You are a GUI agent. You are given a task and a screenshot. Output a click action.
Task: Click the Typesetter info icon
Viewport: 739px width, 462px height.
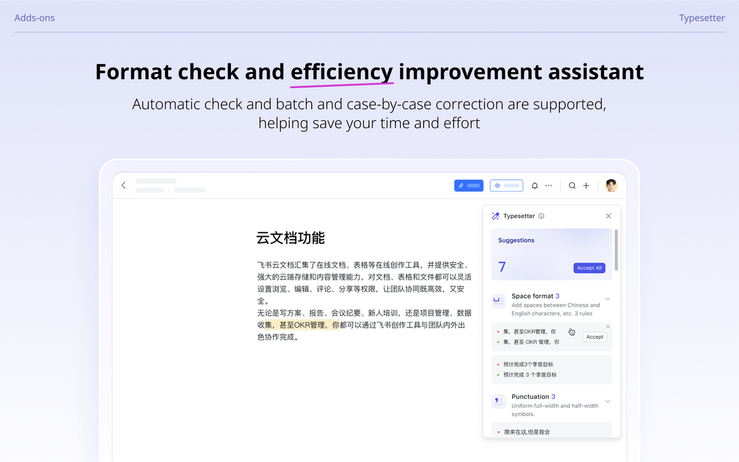[541, 216]
